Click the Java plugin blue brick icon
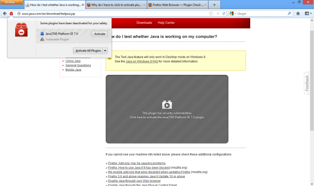Viewport: 314px width, 186px height. click(x=42, y=33)
